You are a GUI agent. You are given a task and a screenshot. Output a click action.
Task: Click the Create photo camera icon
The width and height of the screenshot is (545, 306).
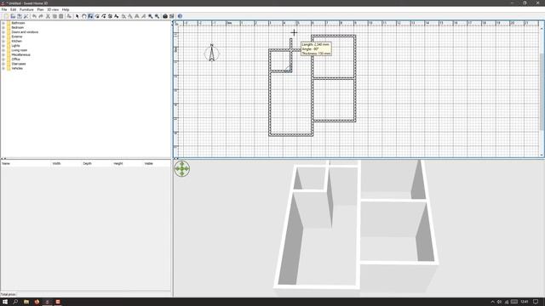[165, 16]
